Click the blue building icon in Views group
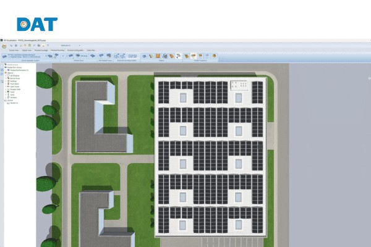 click(164, 56)
